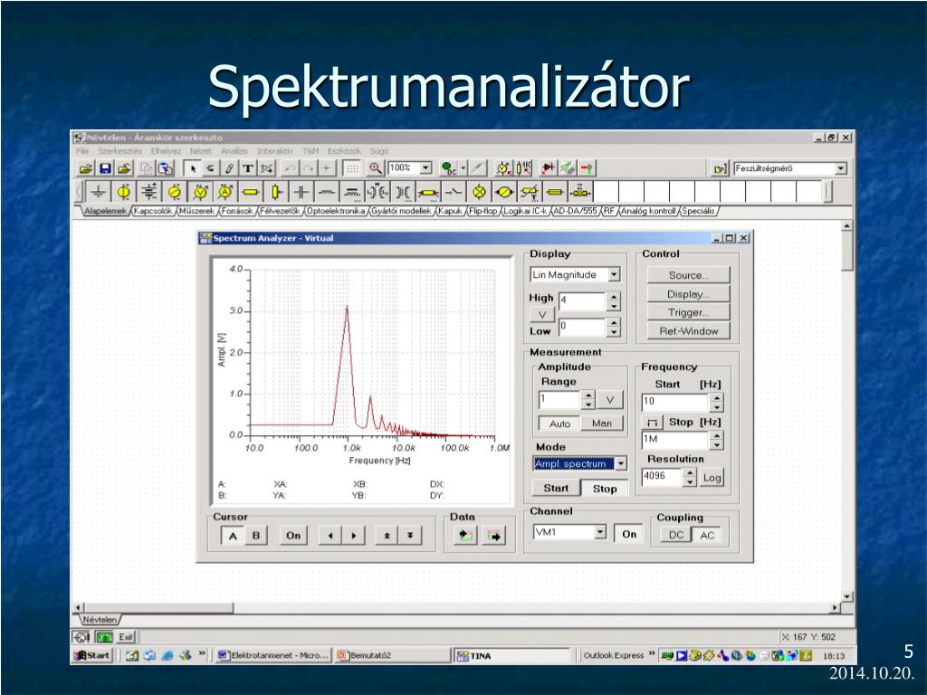The image size is (927, 695).
Task: Click the Start measurement button
Action: [x=556, y=488]
